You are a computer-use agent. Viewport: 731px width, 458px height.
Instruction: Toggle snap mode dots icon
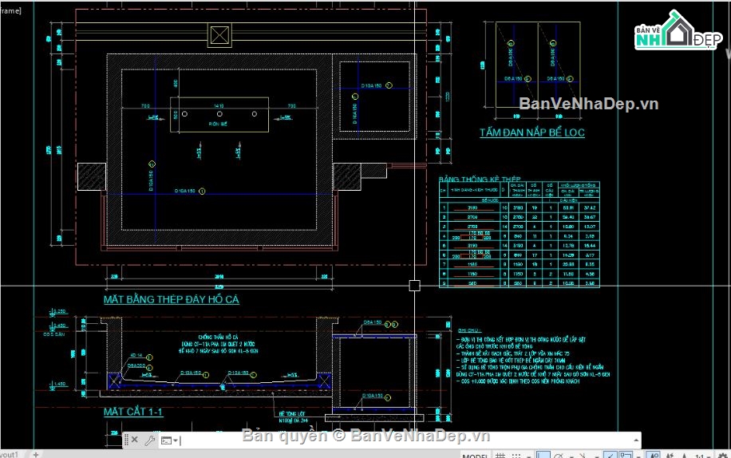tap(516, 456)
